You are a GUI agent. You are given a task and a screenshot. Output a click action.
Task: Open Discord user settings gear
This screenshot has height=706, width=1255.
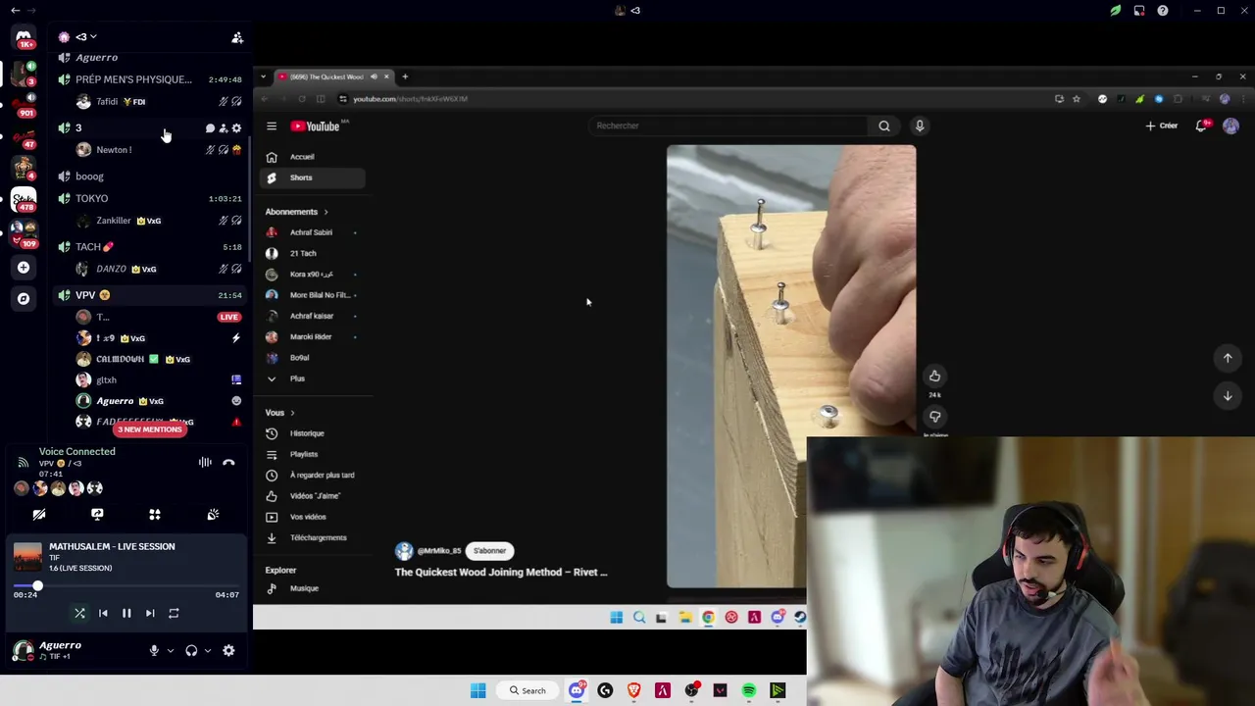coord(228,650)
